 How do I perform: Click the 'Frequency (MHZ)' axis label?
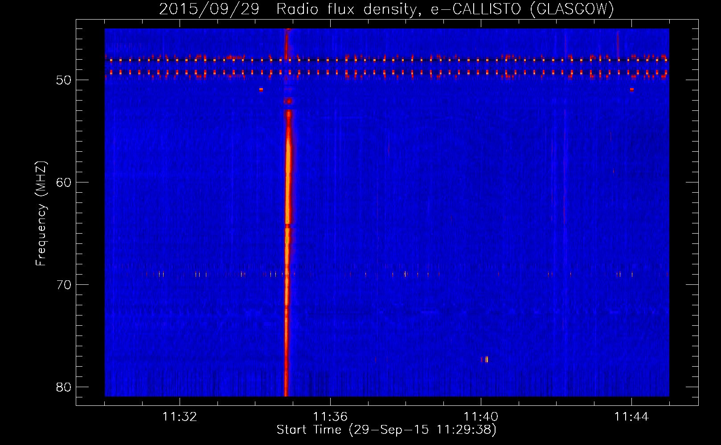click(x=41, y=214)
